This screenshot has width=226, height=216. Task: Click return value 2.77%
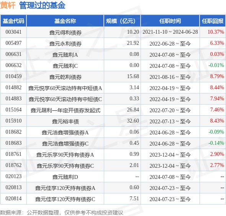coord(217,165)
